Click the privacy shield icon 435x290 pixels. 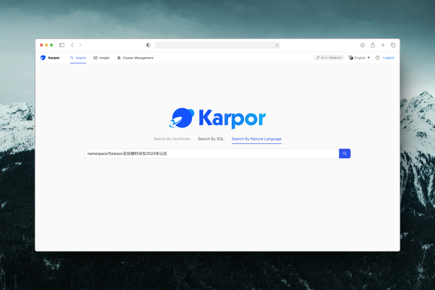(148, 45)
